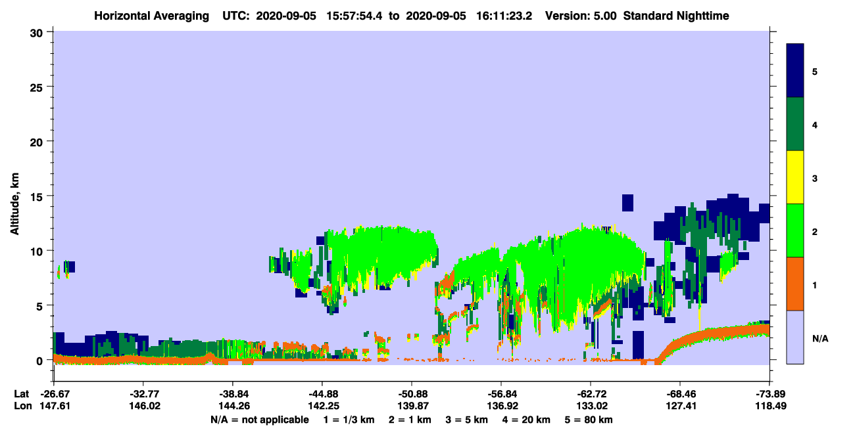855x438 pixels.
Task: Click the yellow colorbar segment labeled 3
Action: pyautogui.click(x=795, y=177)
